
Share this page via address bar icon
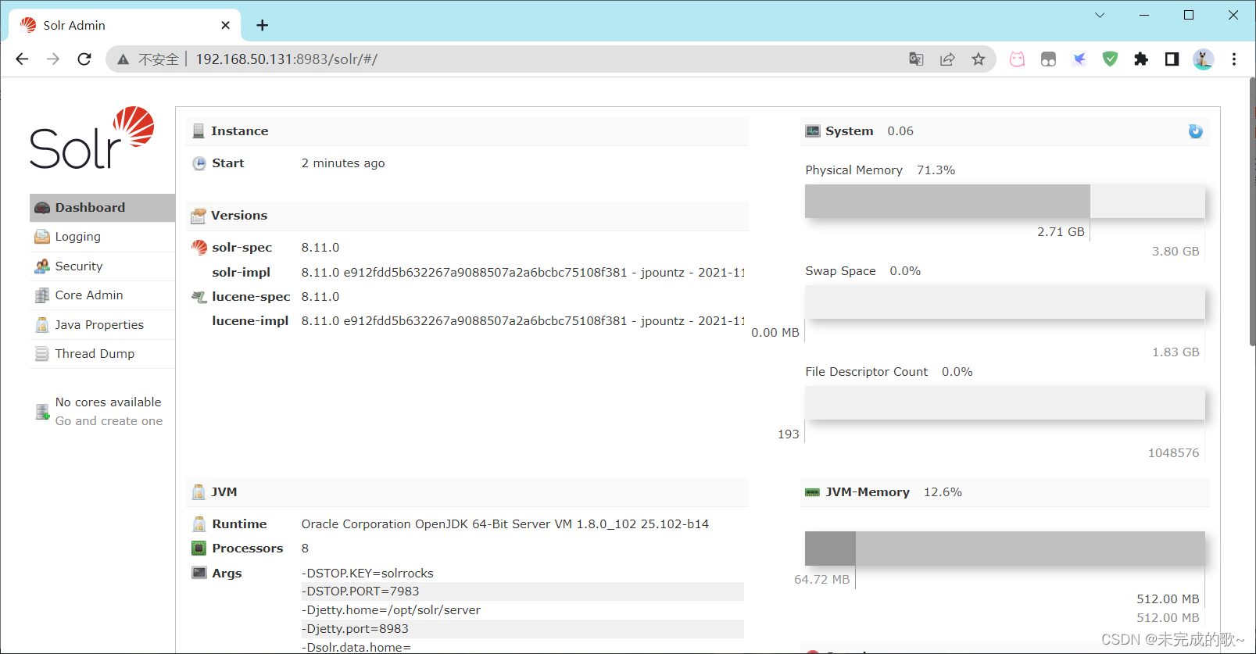(x=947, y=59)
